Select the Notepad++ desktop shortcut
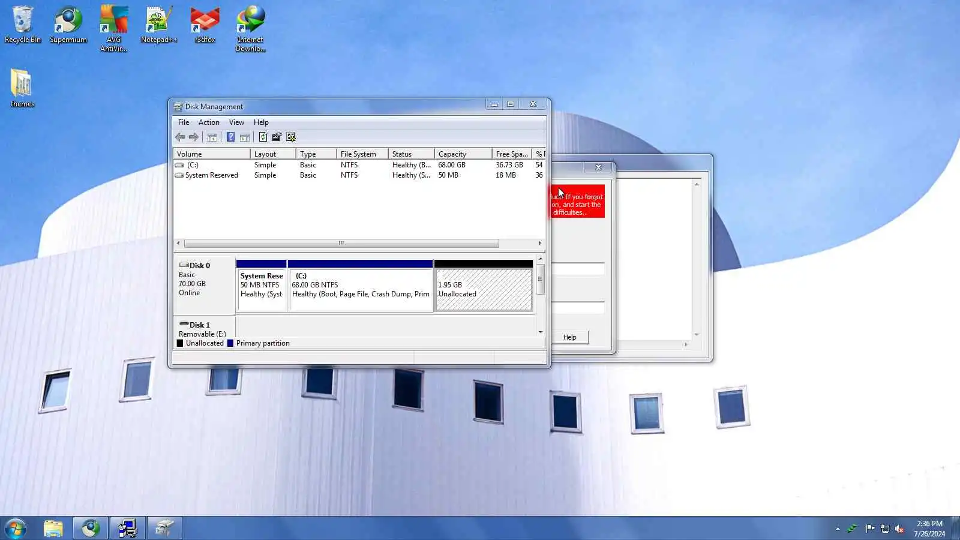Screen dimensions: 960x540 [x=159, y=25]
